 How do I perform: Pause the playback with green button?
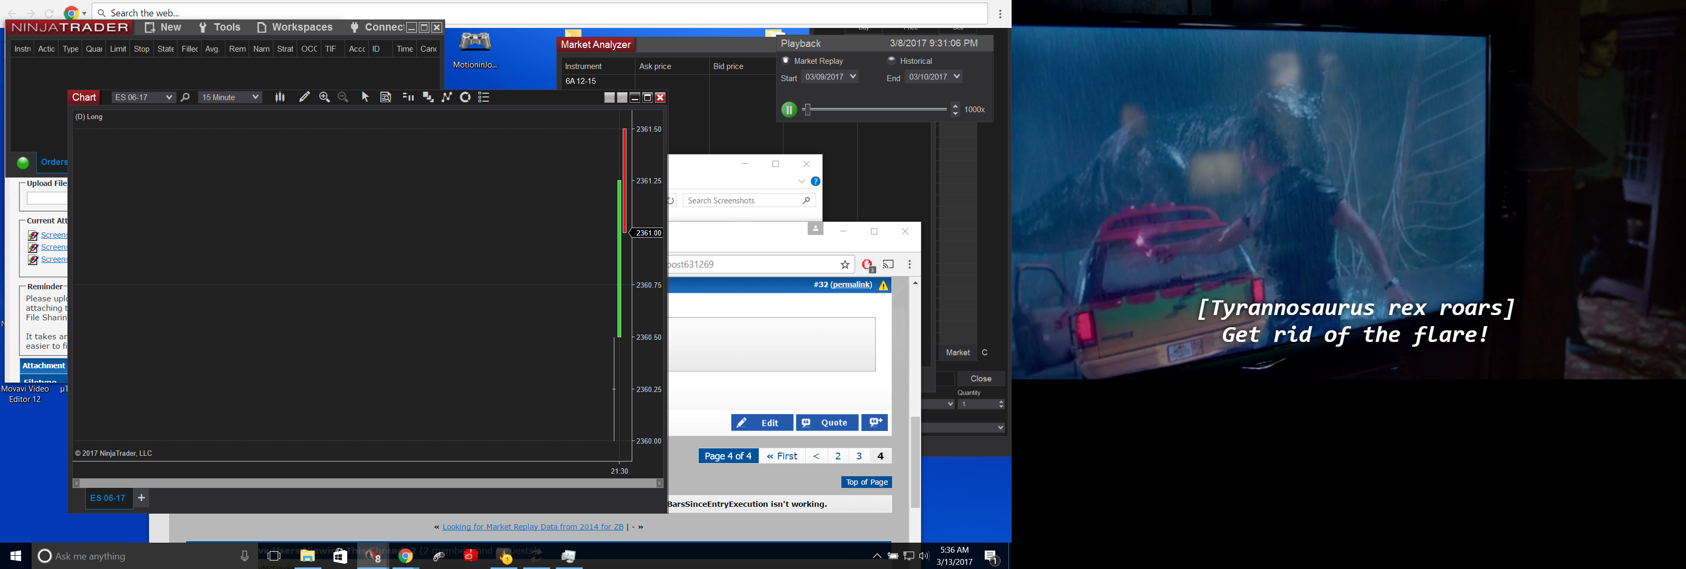(789, 110)
